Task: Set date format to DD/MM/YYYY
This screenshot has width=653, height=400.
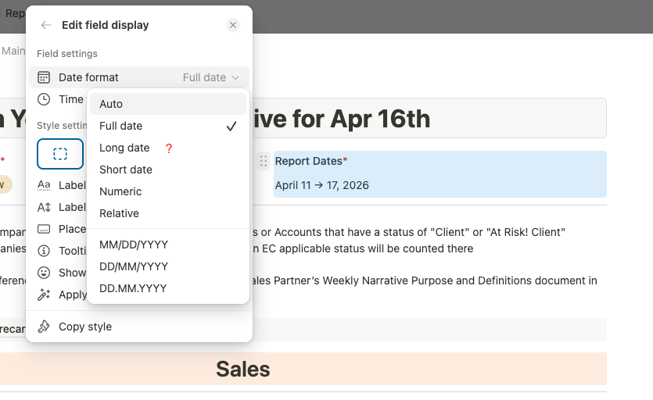Action: 134,266
